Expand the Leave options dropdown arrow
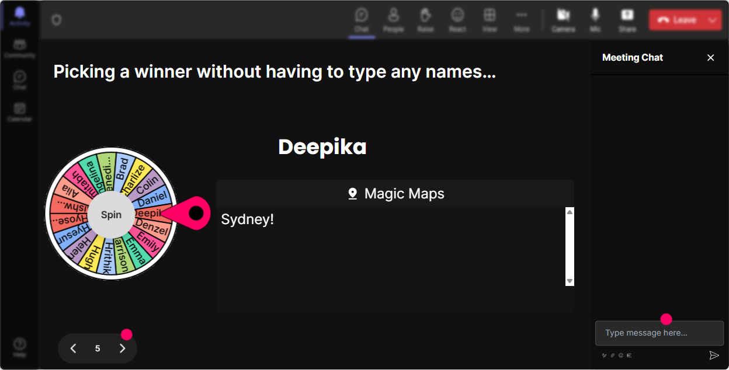 (713, 20)
